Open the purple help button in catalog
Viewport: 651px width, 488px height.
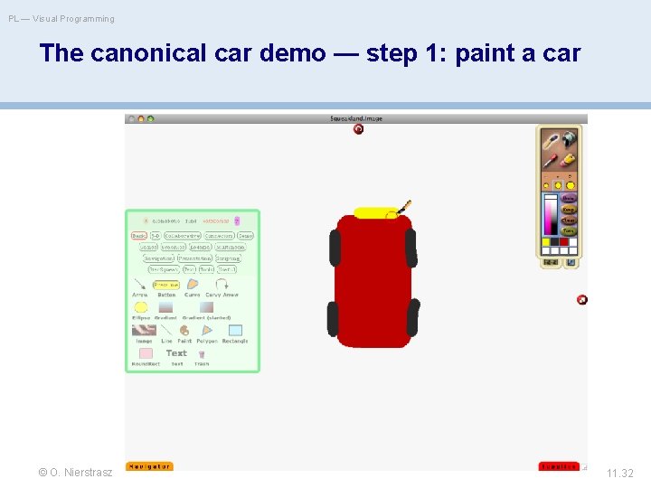pos(237,221)
